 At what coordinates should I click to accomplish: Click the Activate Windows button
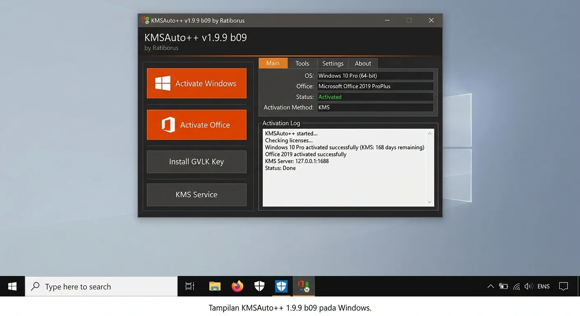pyautogui.click(x=196, y=84)
